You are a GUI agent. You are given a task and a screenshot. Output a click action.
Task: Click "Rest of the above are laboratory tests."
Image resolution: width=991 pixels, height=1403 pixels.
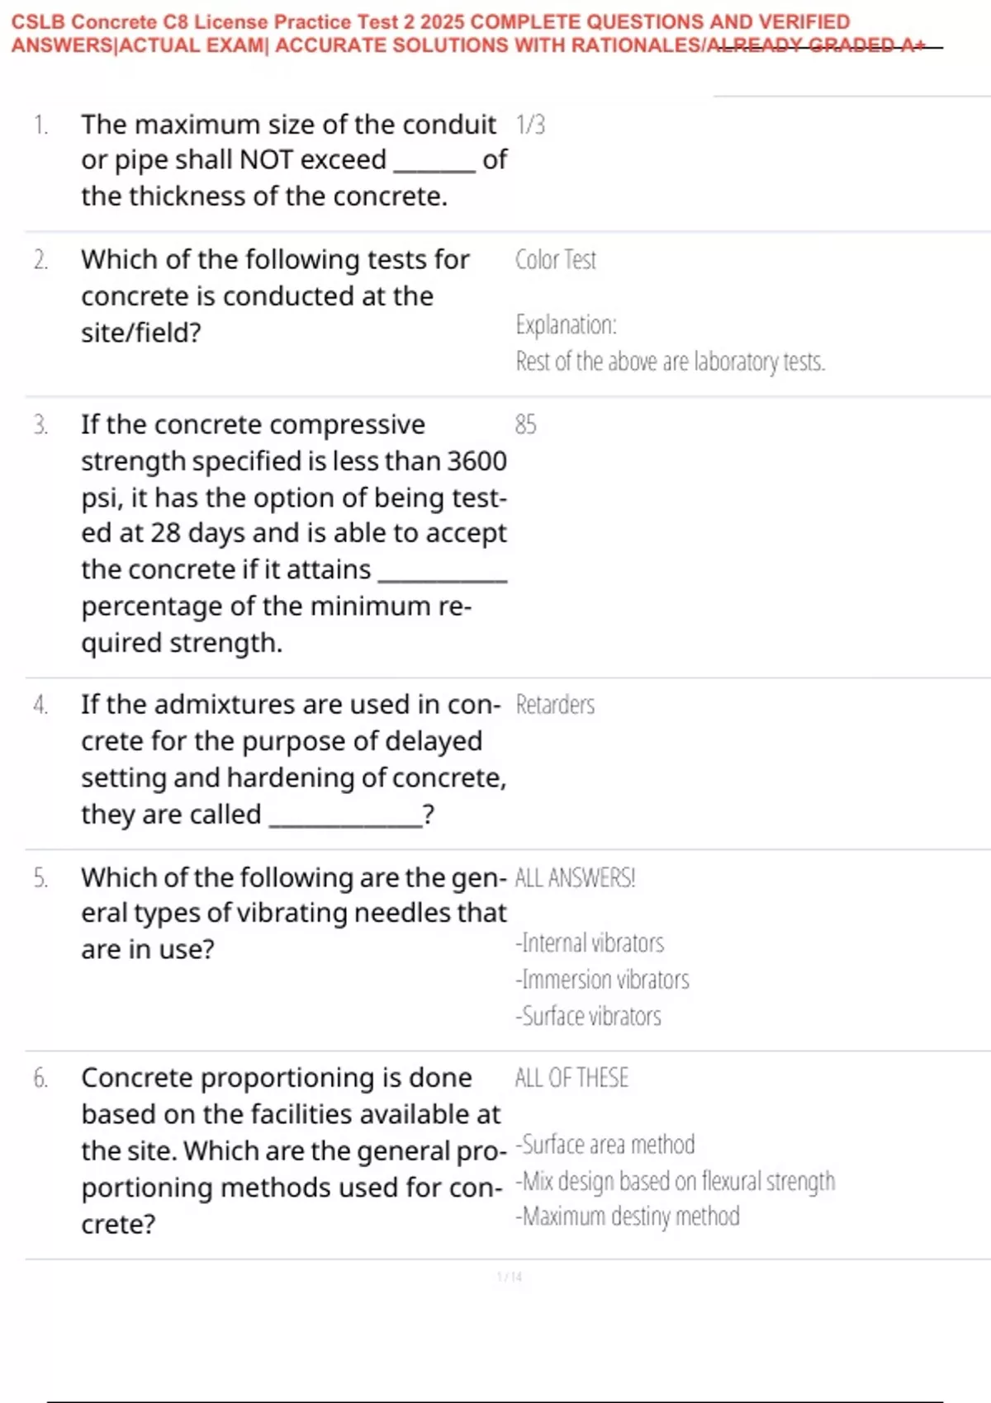pos(670,361)
